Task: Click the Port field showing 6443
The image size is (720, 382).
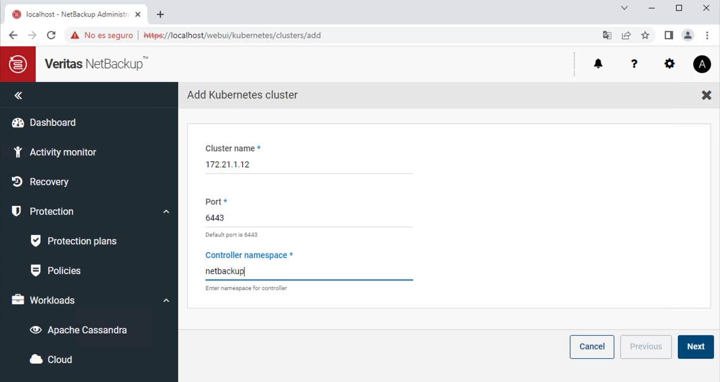Action: coord(309,218)
